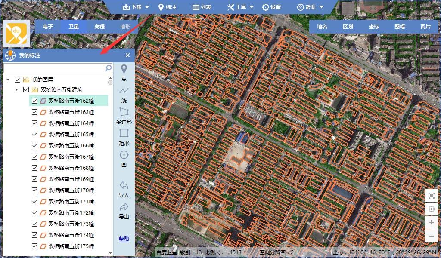Switch to the 卫星 map tab
Screen dimensions: 441x258
pyautogui.click(x=74, y=26)
